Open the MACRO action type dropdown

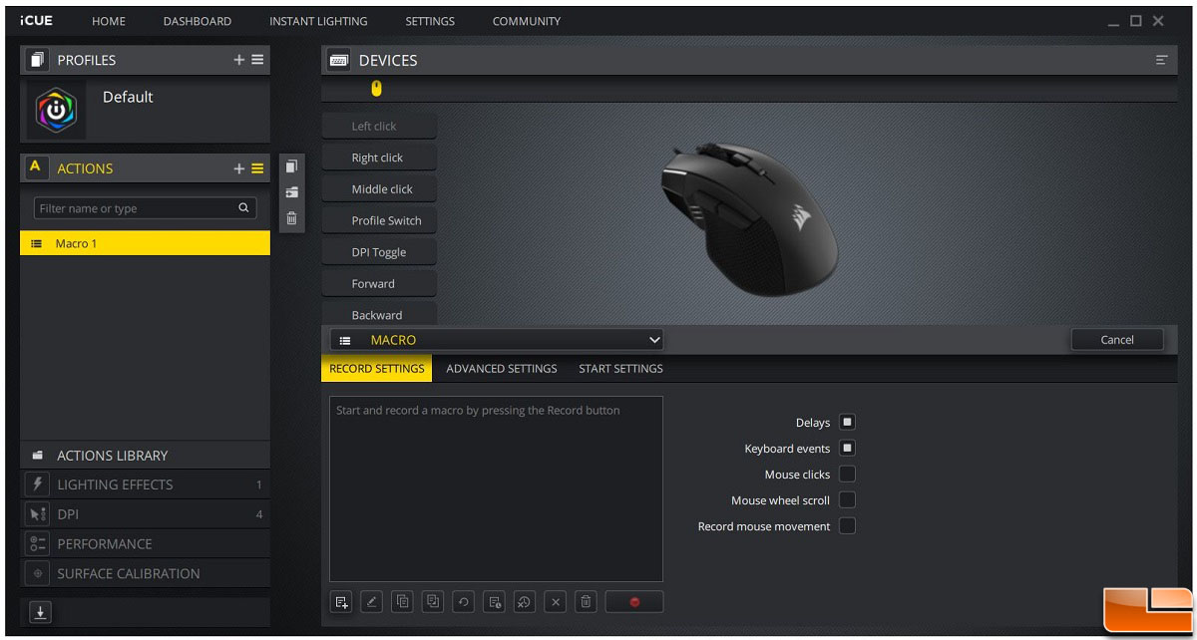coord(497,340)
